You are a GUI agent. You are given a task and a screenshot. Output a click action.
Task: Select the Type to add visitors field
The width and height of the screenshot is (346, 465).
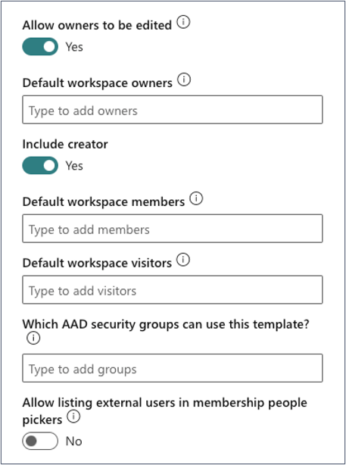(x=173, y=290)
